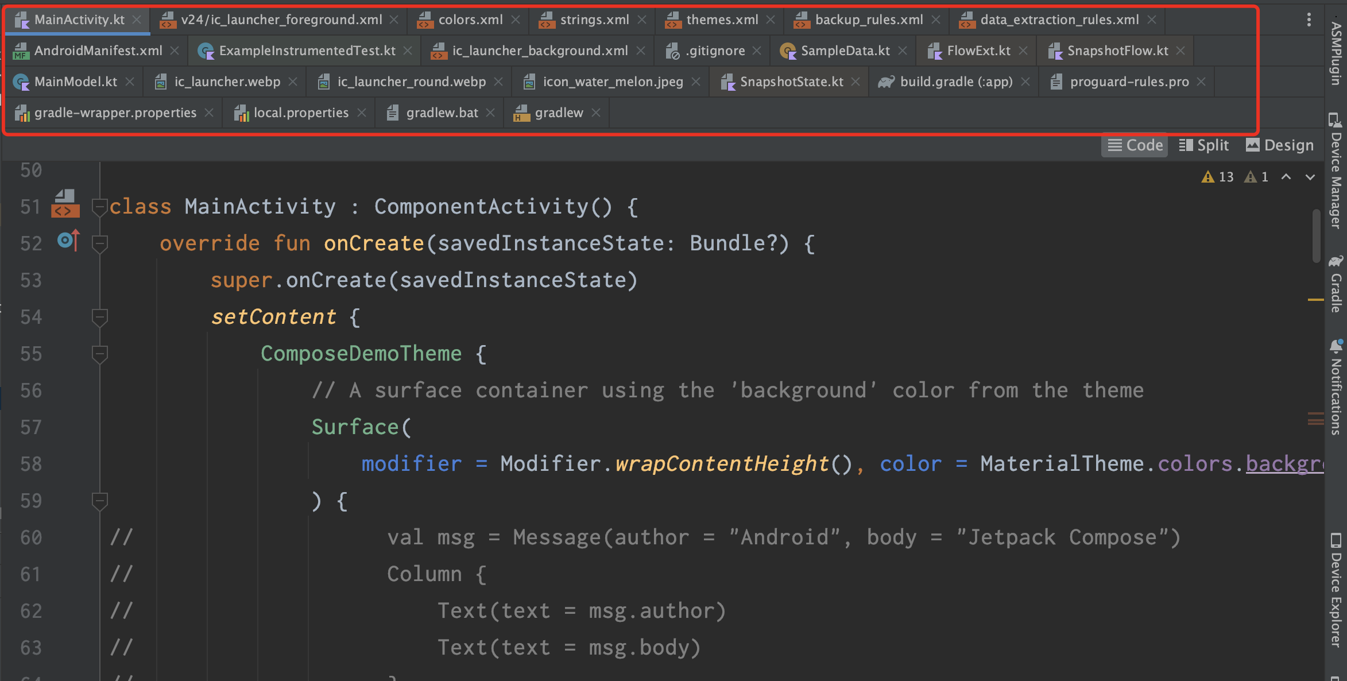Open the 13 warnings inspection indicator
This screenshot has height=681, width=1347.
point(1217,177)
